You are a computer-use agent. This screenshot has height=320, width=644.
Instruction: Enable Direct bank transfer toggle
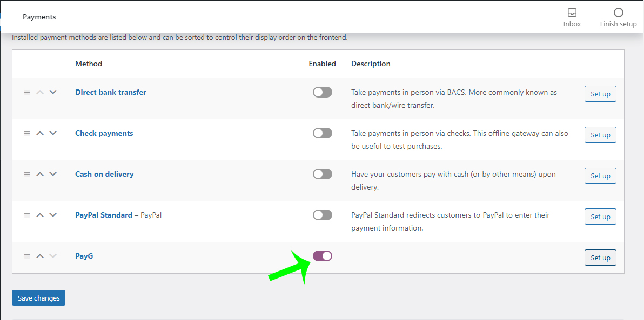323,92
